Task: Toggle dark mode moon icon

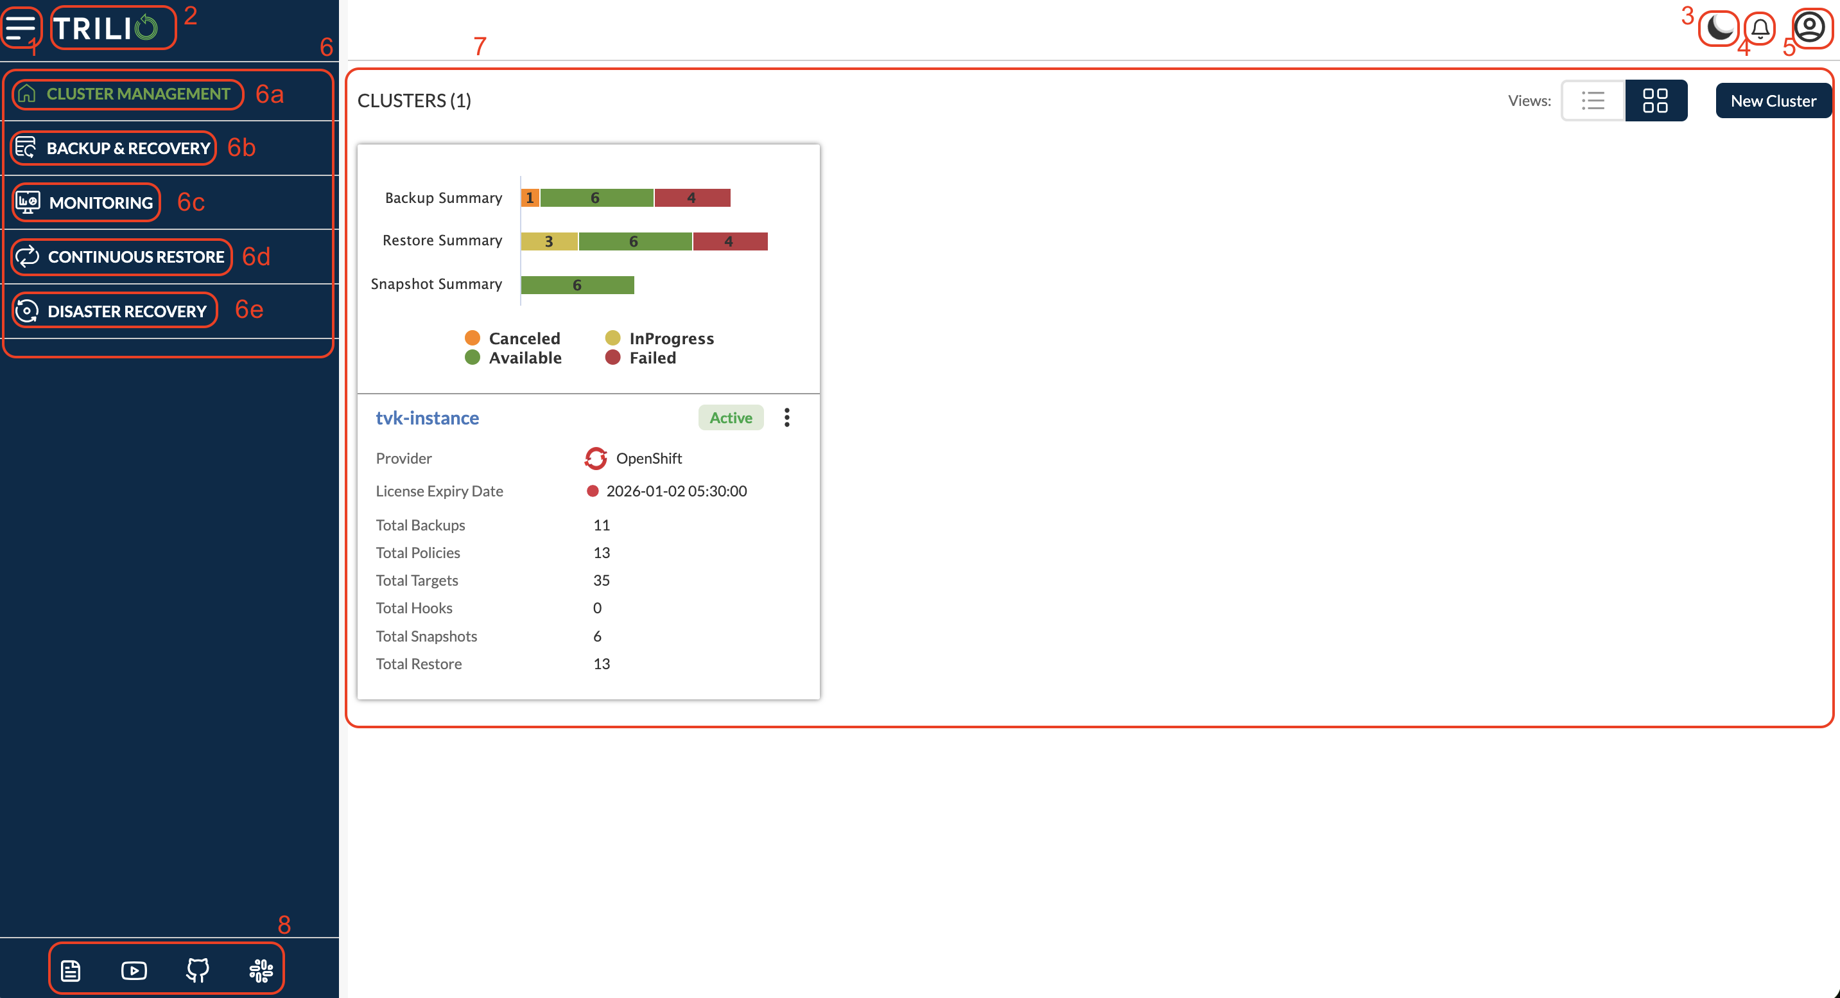Action: [1719, 28]
